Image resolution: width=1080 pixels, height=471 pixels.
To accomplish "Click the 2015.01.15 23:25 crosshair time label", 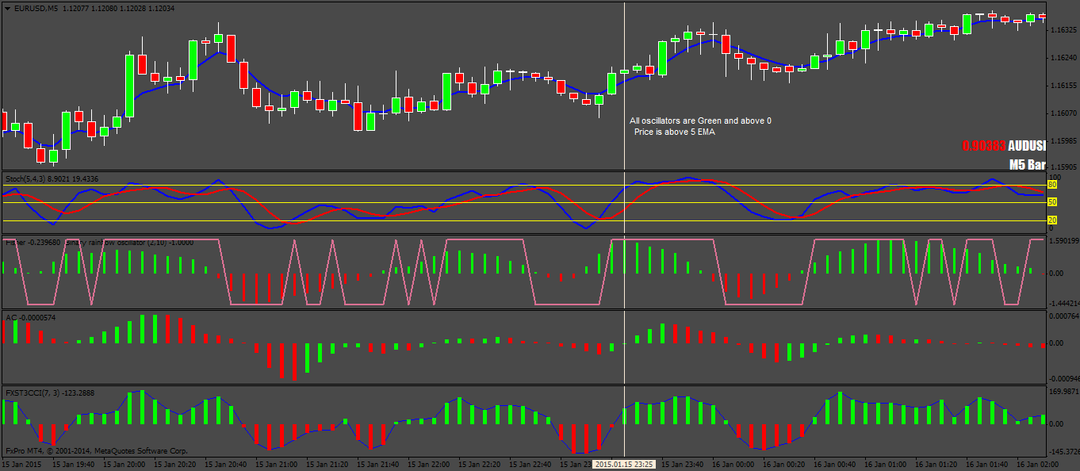I will tap(624, 464).
